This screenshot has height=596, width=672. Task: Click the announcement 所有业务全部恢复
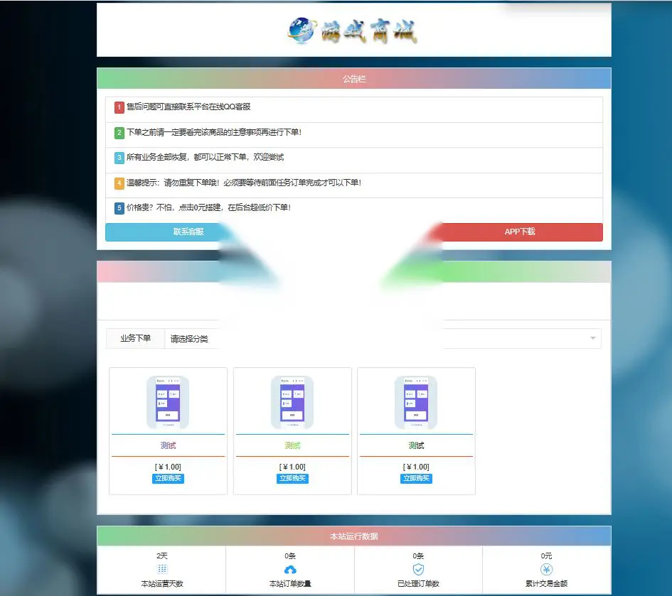pos(205,158)
